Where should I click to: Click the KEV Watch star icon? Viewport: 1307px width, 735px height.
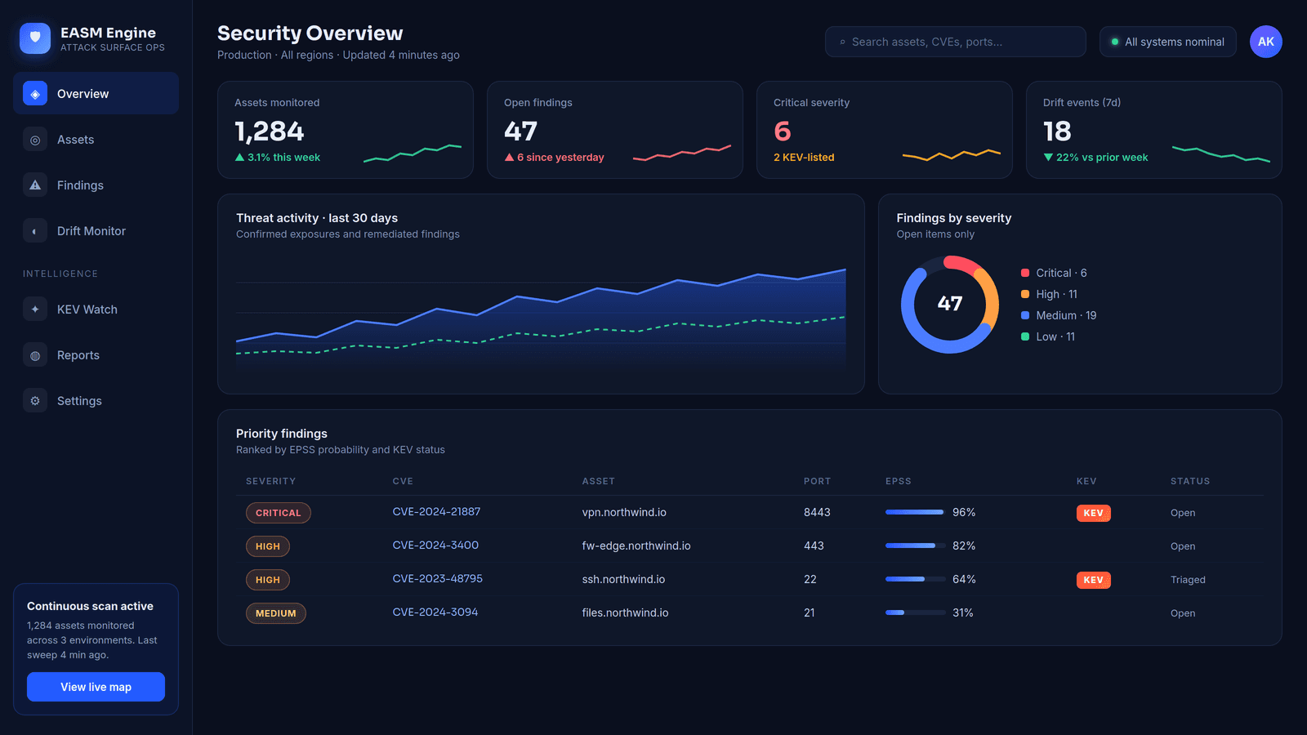point(35,310)
